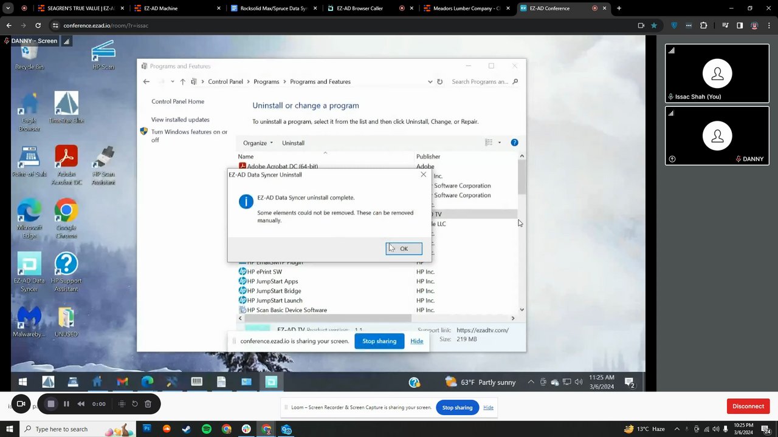Viewport: 778px width, 437px height.
Task: Click the conference.ezad.io address bar
Action: (x=340, y=25)
